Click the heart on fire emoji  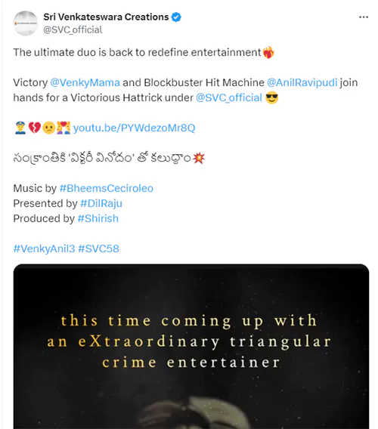pyautogui.click(x=268, y=53)
